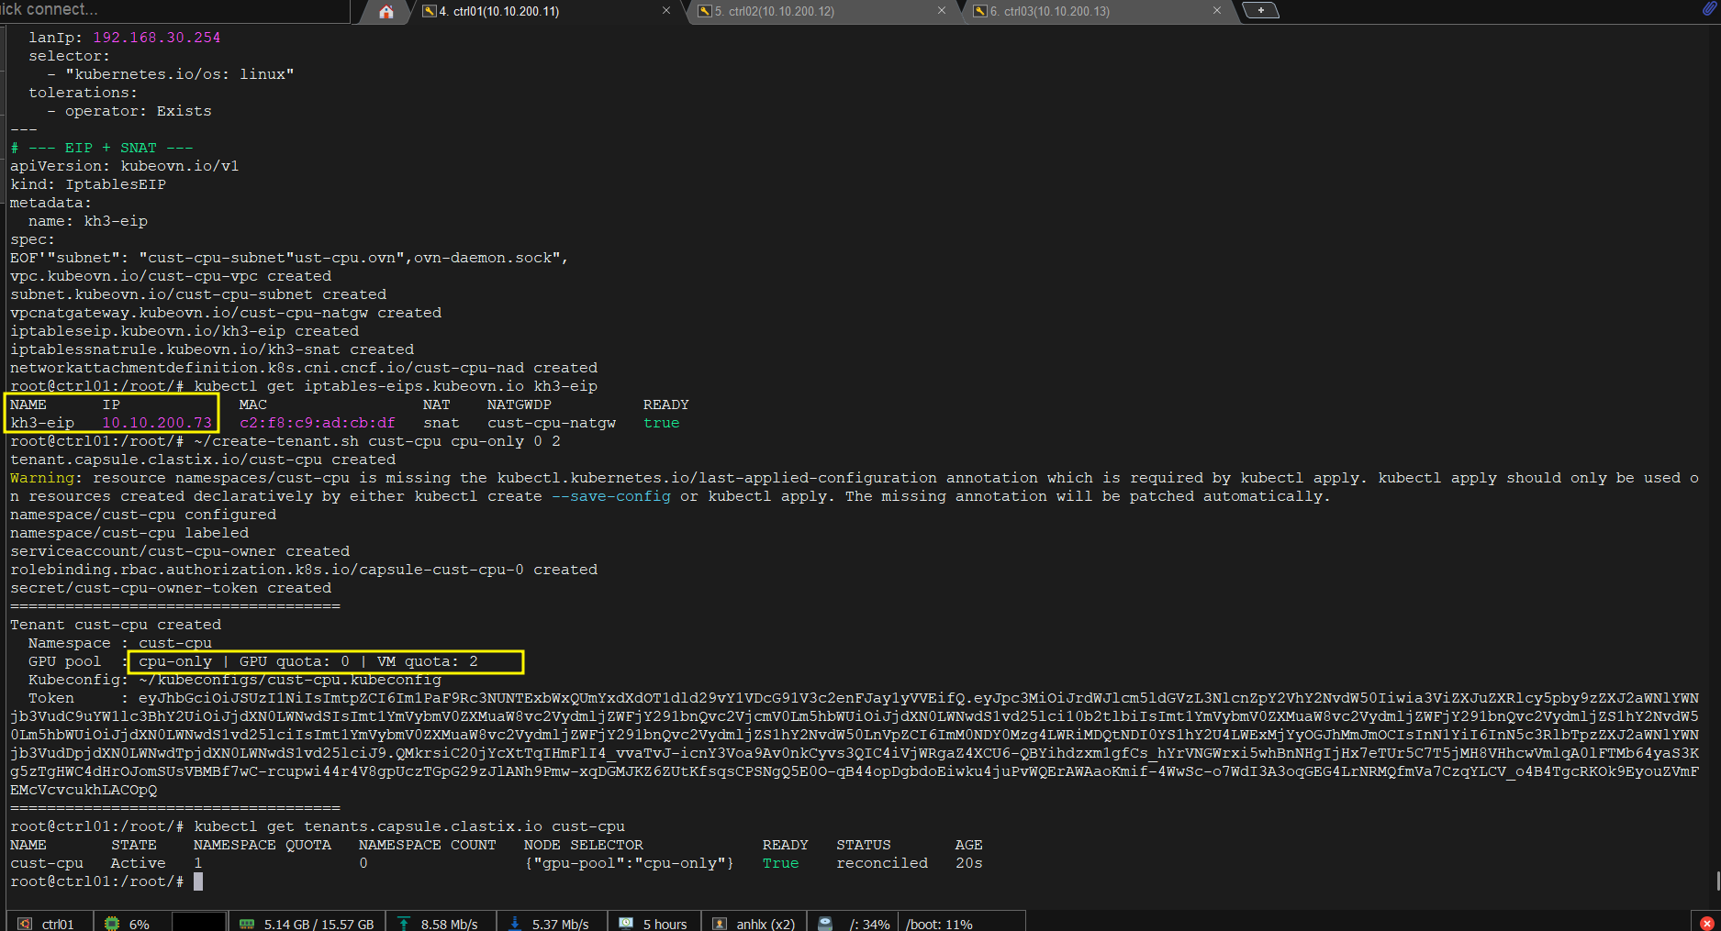Click the logged users anhlx (x2) indicator
1721x931 pixels.
754,924
